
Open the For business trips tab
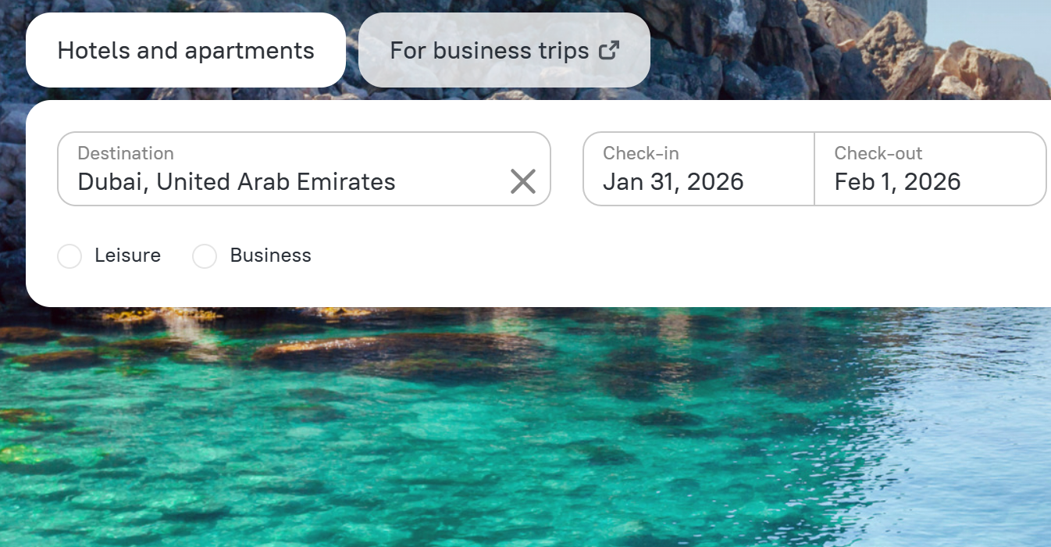pyautogui.click(x=489, y=51)
